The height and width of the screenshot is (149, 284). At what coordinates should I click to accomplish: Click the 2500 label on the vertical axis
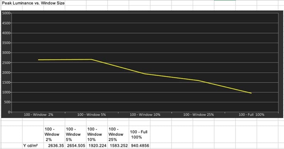tap(7, 63)
